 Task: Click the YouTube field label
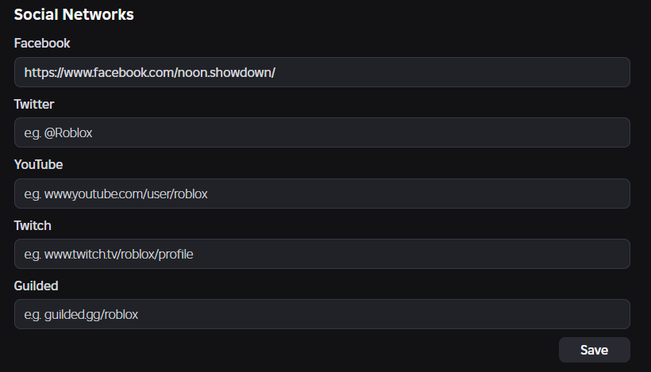[x=38, y=164]
